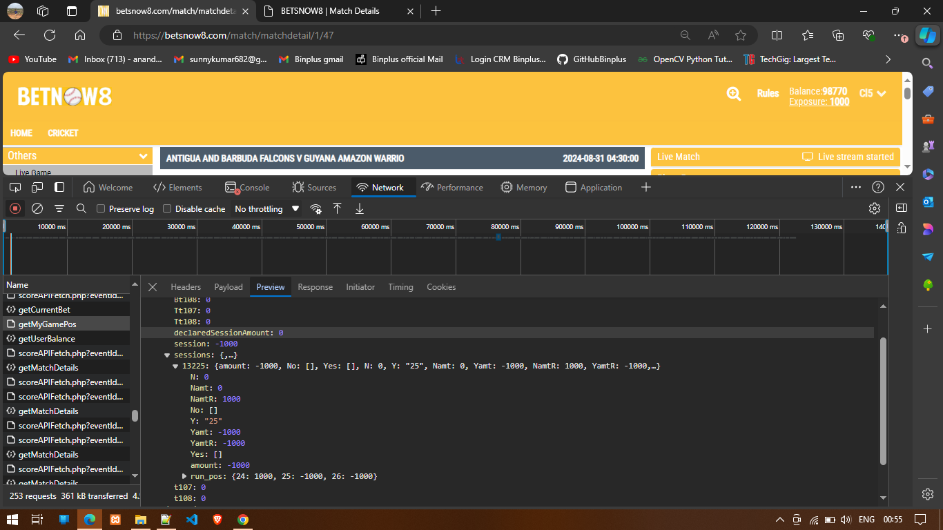The width and height of the screenshot is (943, 530).
Task: Click the network search magnifier icon
Action: click(x=81, y=208)
